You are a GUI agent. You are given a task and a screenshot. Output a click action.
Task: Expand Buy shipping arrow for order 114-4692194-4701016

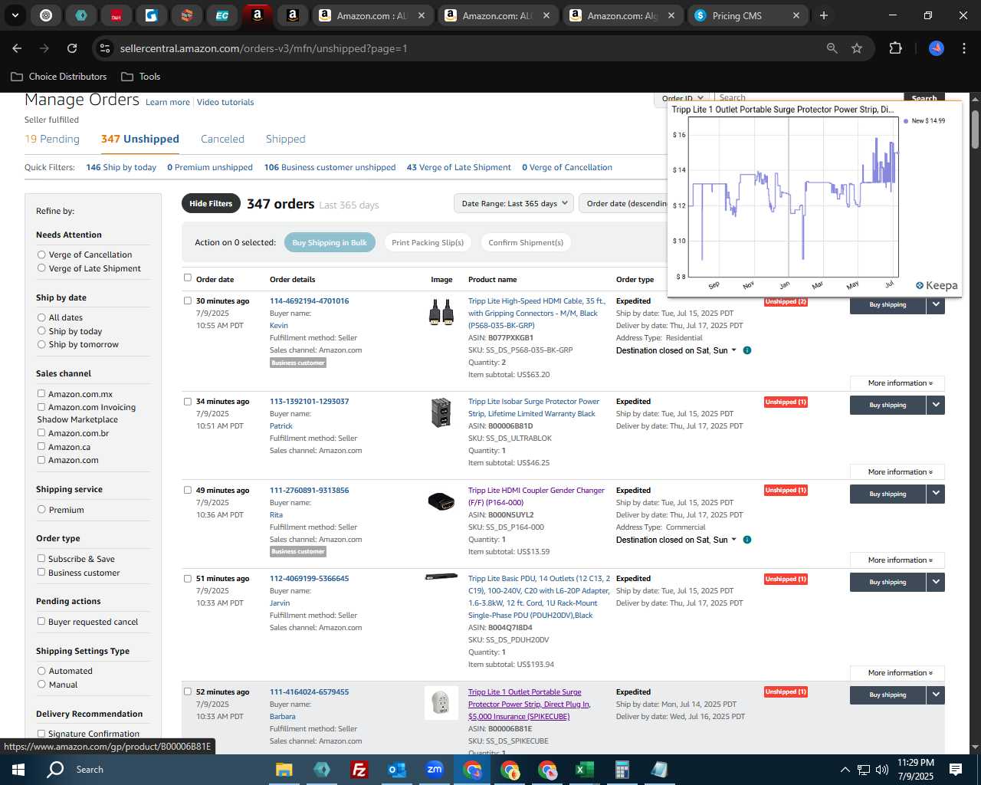coord(936,304)
